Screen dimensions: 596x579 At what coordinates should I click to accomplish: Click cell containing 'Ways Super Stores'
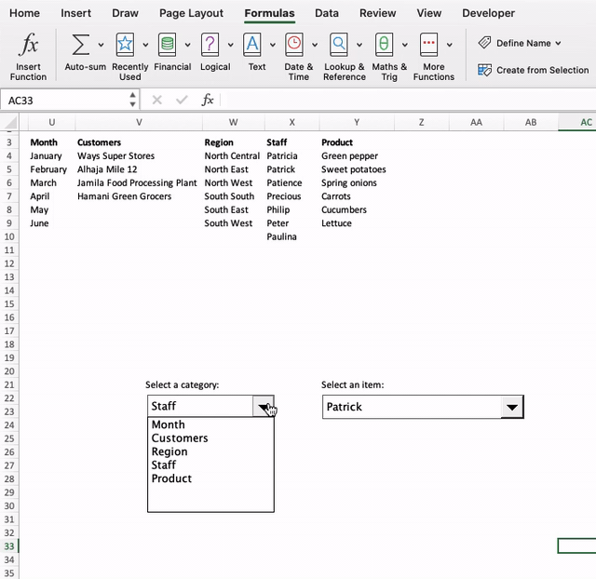(139, 156)
